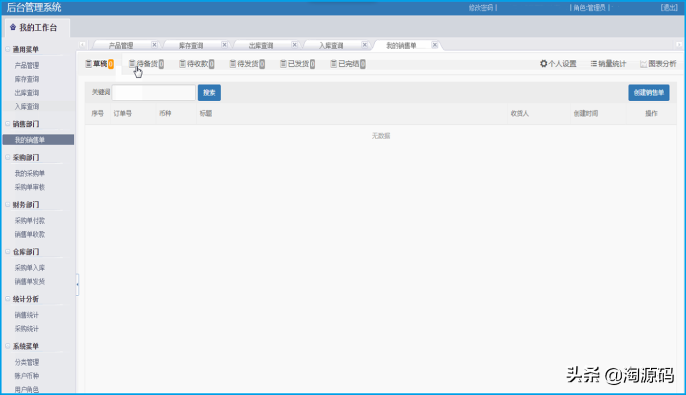Image resolution: width=686 pixels, height=395 pixels.
Task: Show the 待收款 orders list
Action: click(196, 64)
